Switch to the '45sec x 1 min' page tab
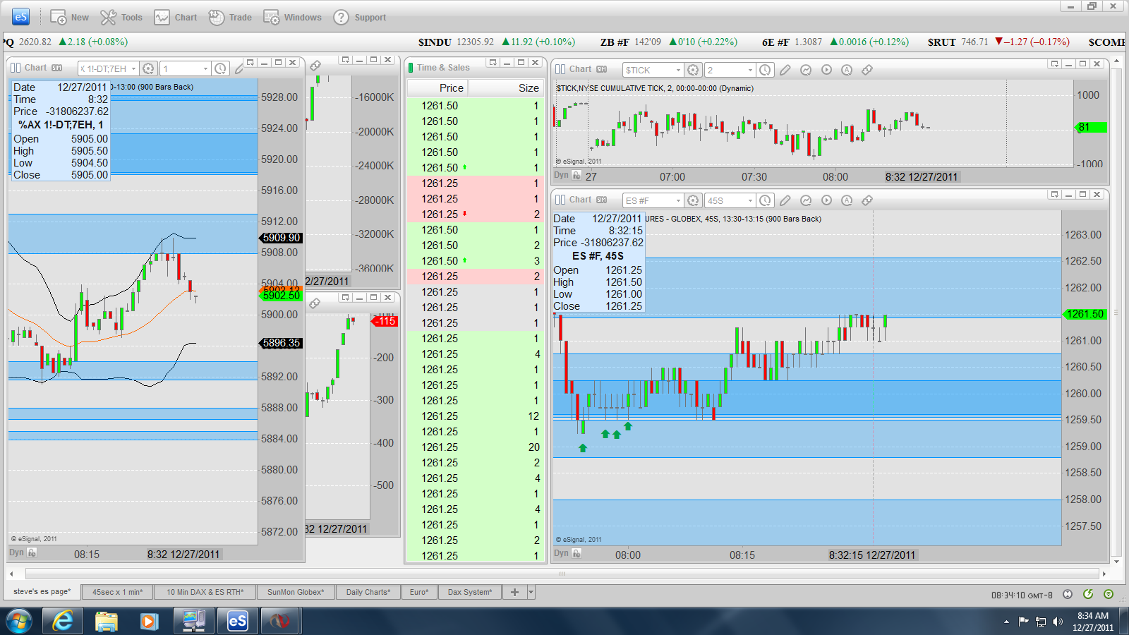The width and height of the screenshot is (1129, 635). point(117,592)
